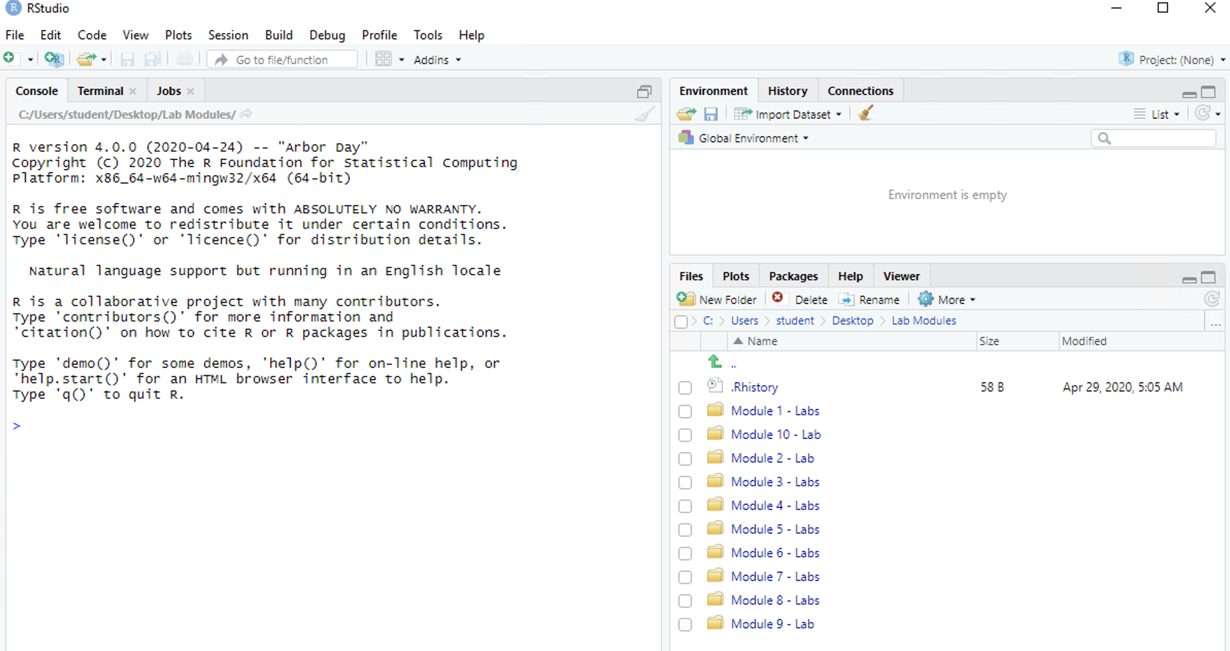Click the Load Workspace folder icon
Screen dimensions: 1230x651
pyautogui.click(x=686, y=114)
